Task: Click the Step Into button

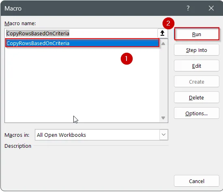Action: tap(197, 50)
